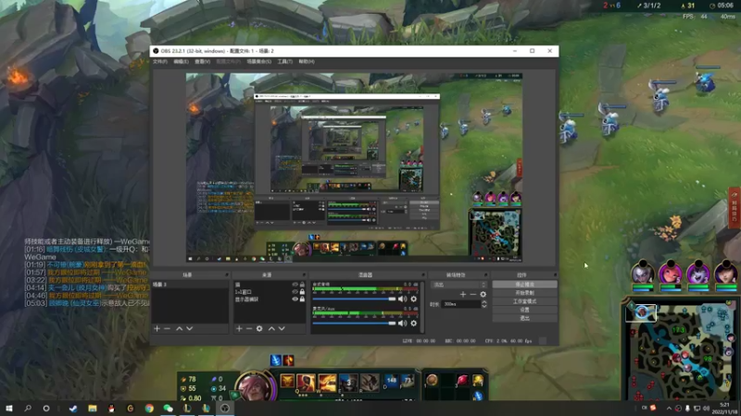Click the 开始录制 button
The image size is (741, 416).
524,293
